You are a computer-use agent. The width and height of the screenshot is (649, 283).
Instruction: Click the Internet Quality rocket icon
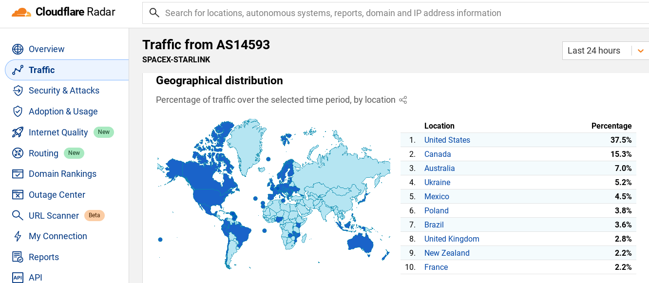point(18,132)
